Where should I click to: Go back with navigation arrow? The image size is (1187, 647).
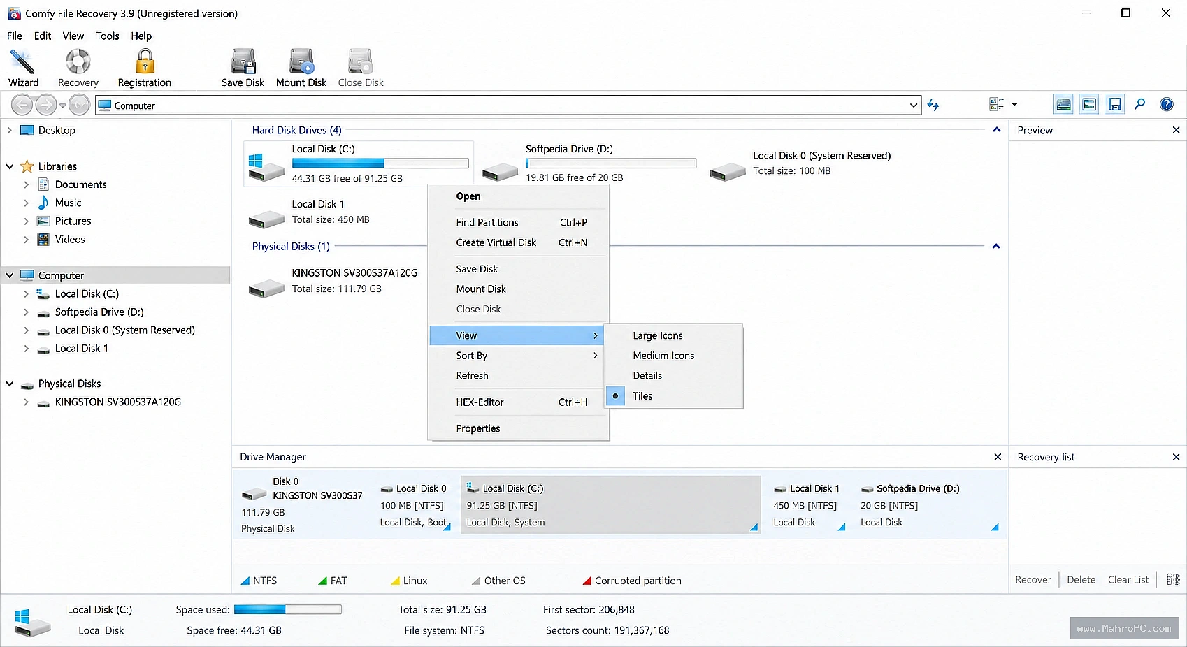click(x=22, y=106)
